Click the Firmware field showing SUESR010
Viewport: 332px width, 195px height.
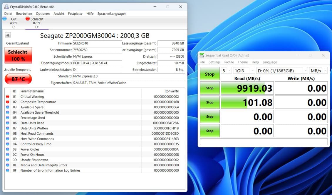98,43
